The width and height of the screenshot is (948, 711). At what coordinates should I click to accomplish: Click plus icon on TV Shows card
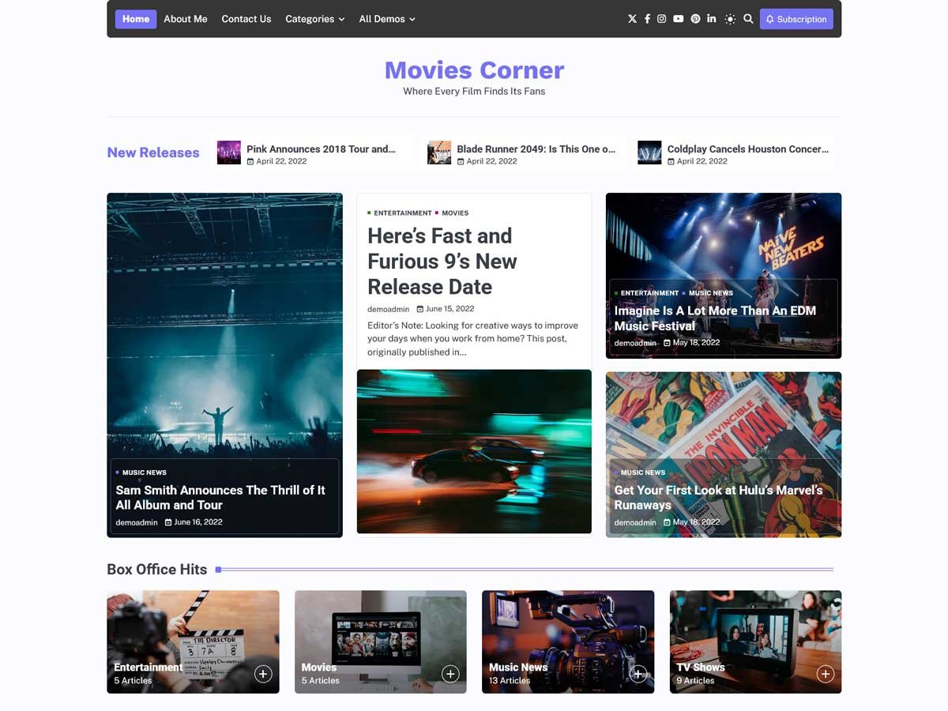point(825,674)
